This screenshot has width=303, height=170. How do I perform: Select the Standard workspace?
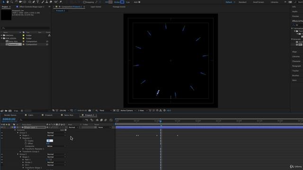click(242, 2)
